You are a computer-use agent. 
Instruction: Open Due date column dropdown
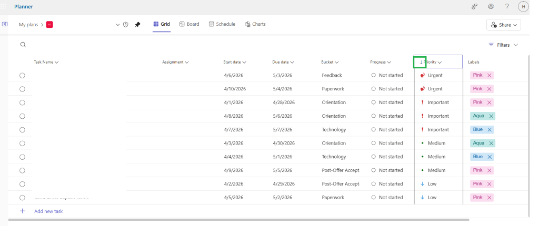[292, 63]
